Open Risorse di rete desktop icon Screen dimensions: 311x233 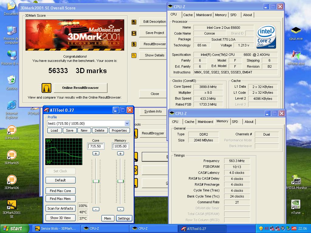pos(12,55)
